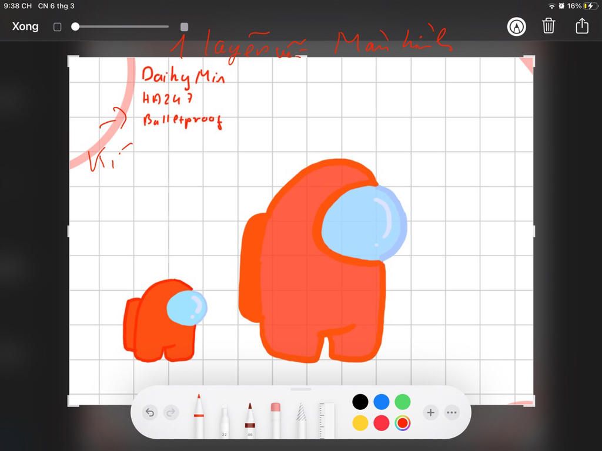Pick the black color swatch

(x=360, y=402)
